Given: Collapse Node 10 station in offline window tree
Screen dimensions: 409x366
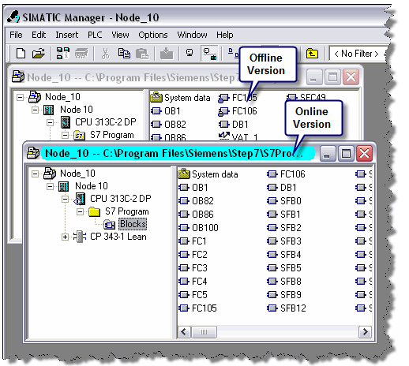Looking at the screenshot, I should pyautogui.click(x=35, y=110).
